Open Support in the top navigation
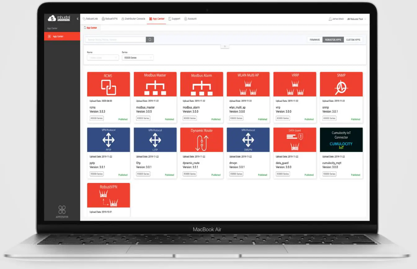The height and width of the screenshot is (269, 417). pyautogui.click(x=174, y=19)
